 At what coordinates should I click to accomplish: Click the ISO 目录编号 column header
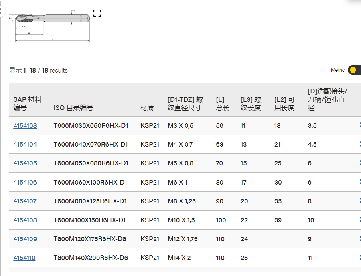coord(73,108)
